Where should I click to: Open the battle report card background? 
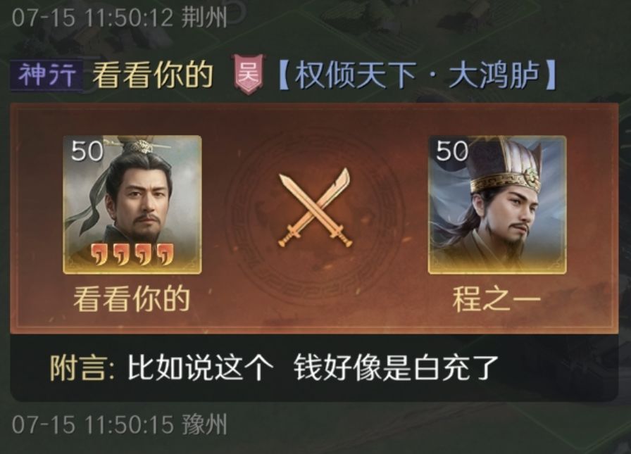(314, 218)
